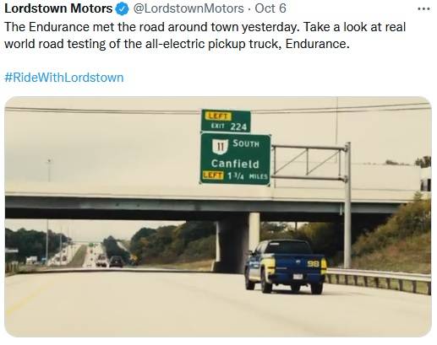Click the SOUTH text on the sign
This screenshot has height=345, width=437.
246,143
